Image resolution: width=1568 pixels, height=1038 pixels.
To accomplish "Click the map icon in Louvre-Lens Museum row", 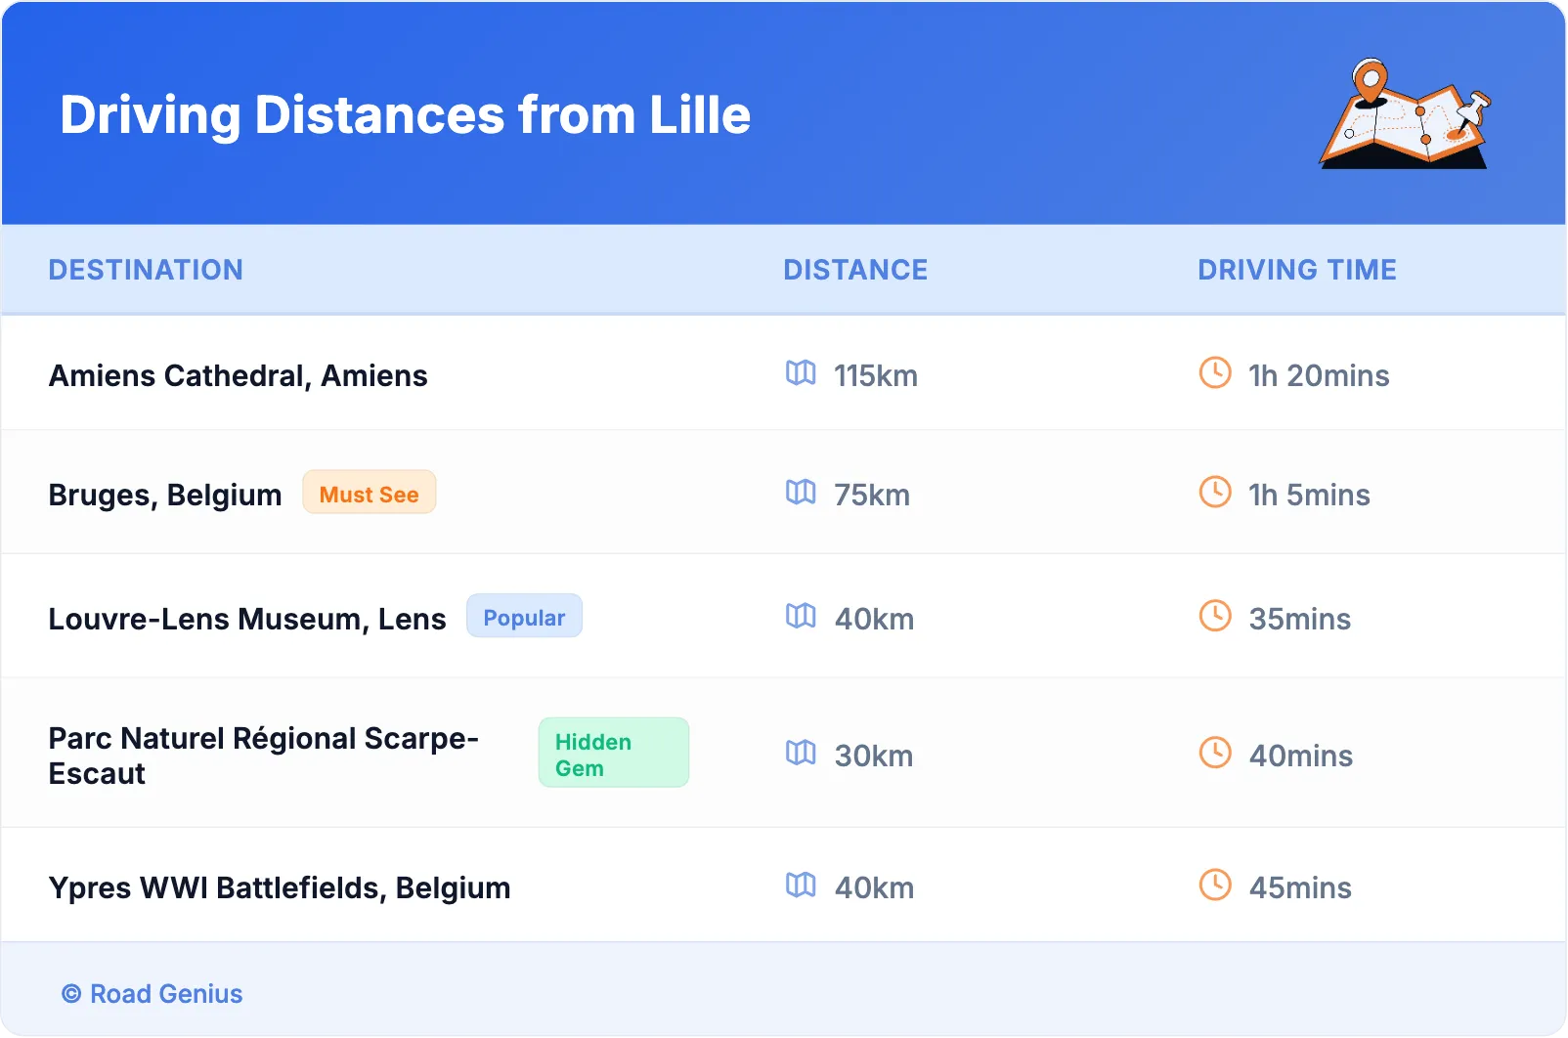I will pyautogui.click(x=801, y=617).
